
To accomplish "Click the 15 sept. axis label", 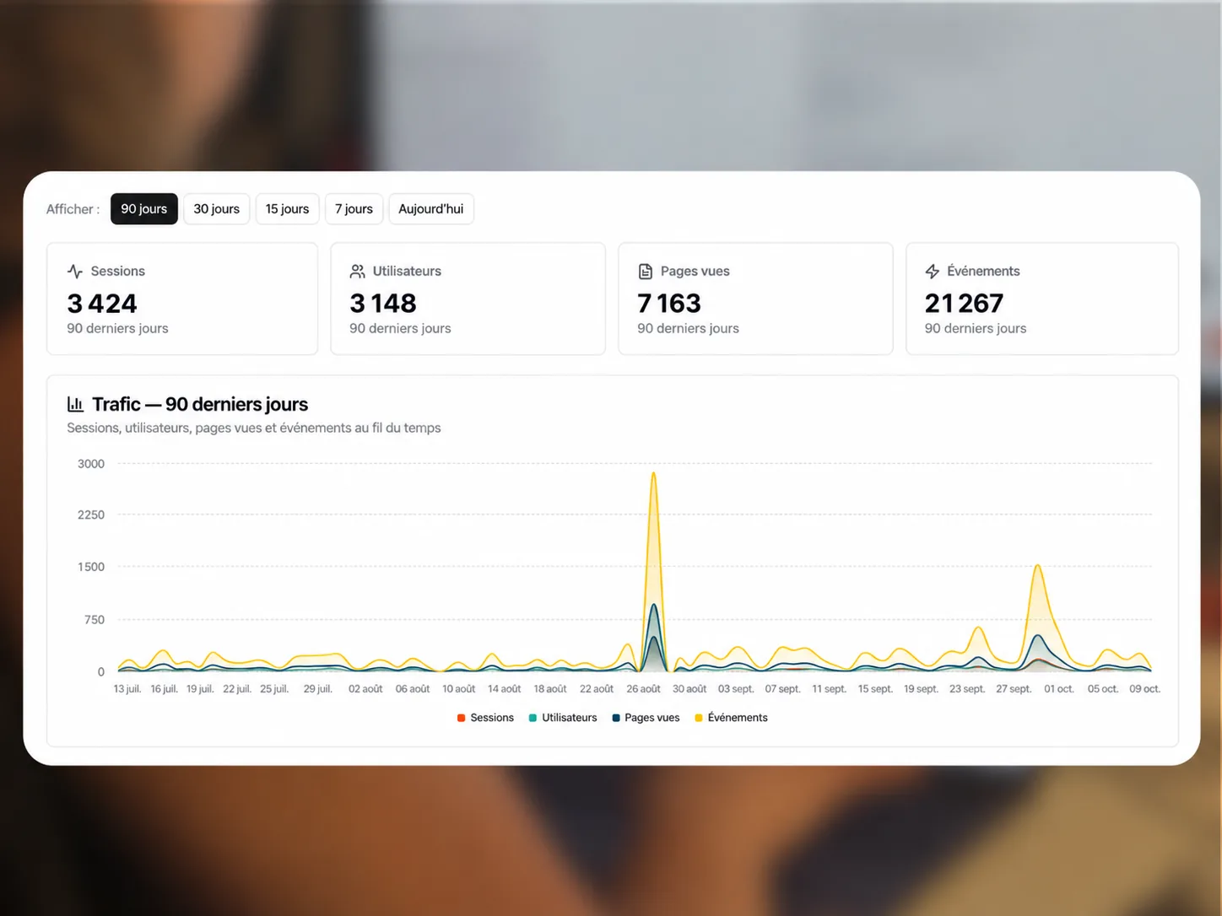I will tap(875, 689).
